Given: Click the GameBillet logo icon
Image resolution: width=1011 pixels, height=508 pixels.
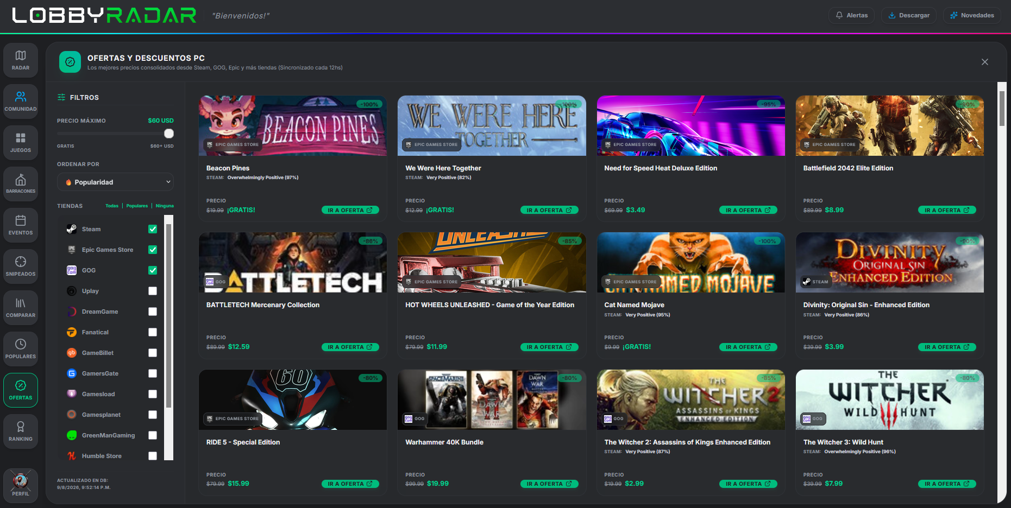Looking at the screenshot, I should [72, 353].
